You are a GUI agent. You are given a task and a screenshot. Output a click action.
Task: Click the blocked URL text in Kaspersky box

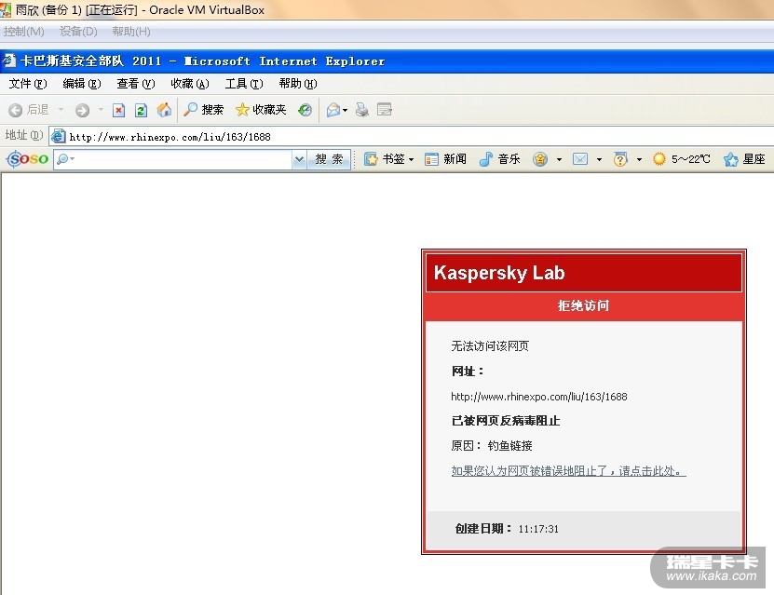[x=539, y=397]
